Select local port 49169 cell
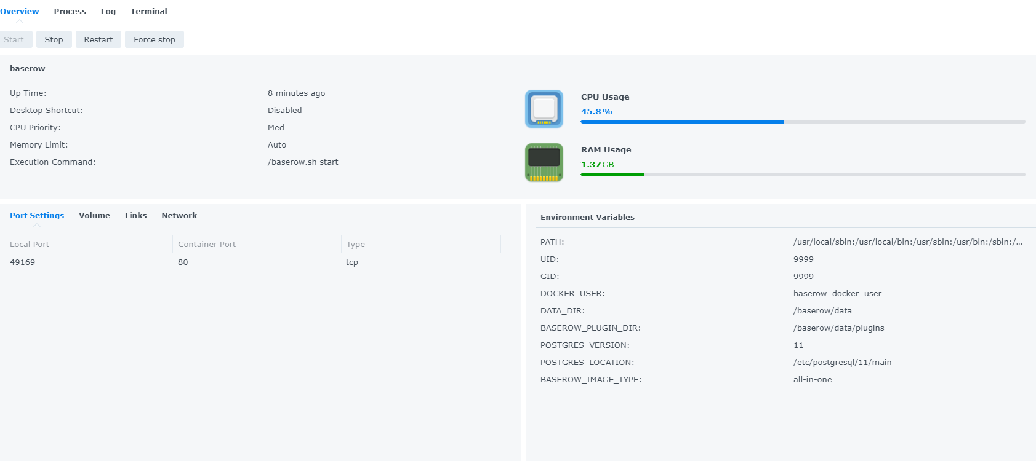The height and width of the screenshot is (461, 1036). (23, 262)
